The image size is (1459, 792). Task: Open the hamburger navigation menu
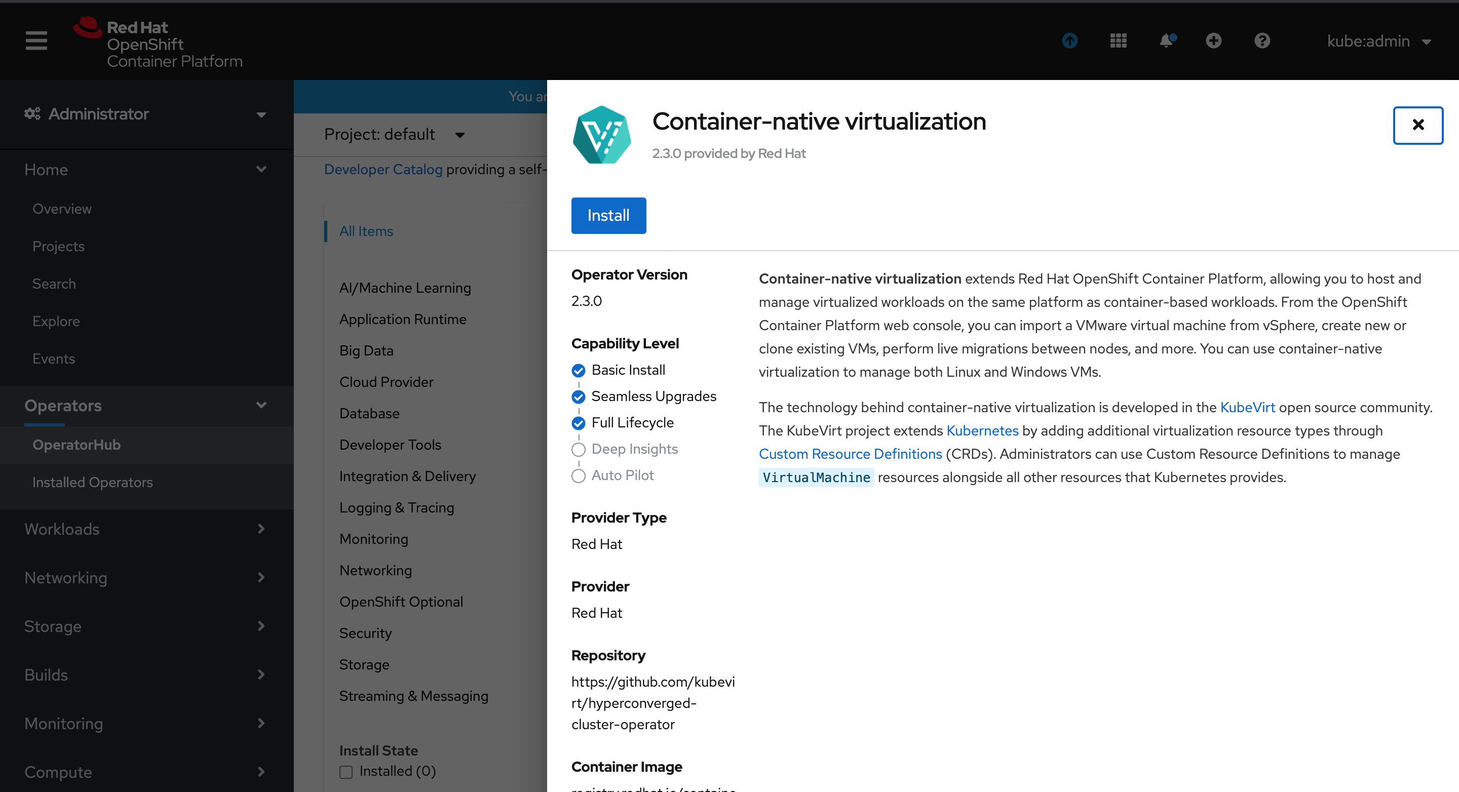click(36, 41)
